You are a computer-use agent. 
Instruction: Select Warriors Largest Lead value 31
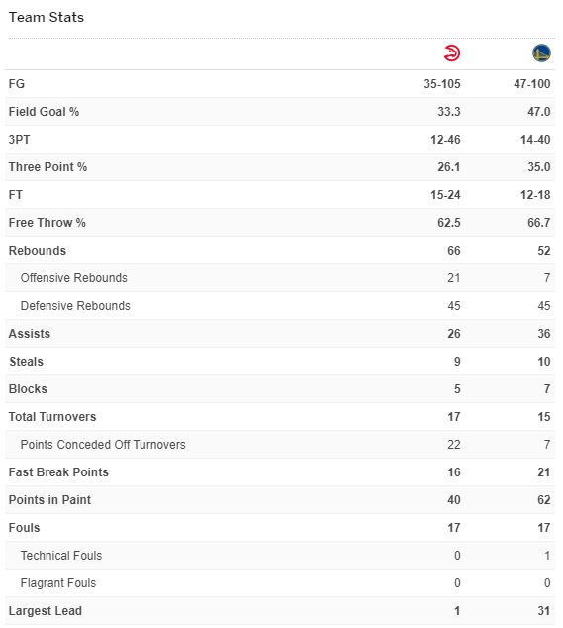tap(544, 611)
